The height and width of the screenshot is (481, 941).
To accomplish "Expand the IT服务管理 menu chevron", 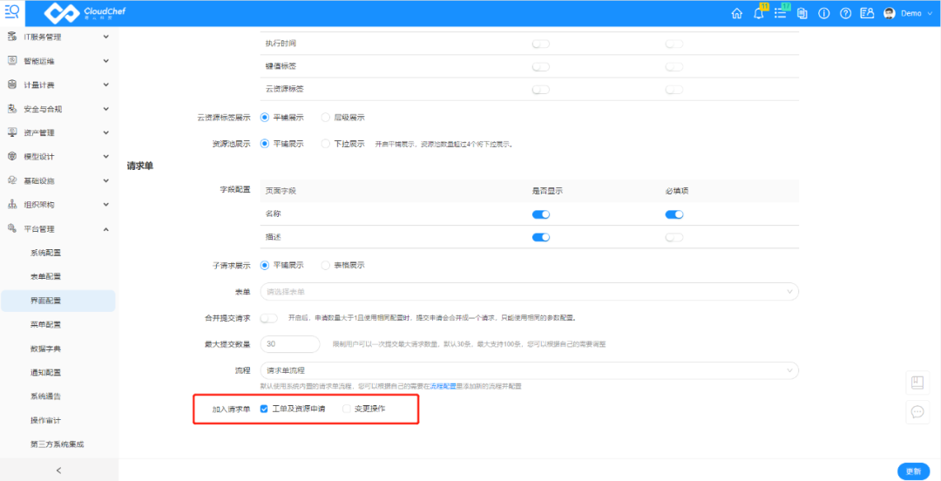I will click(106, 37).
